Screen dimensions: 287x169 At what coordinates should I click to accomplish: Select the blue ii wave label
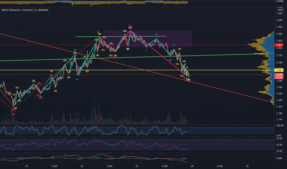pyautogui.click(x=156, y=34)
